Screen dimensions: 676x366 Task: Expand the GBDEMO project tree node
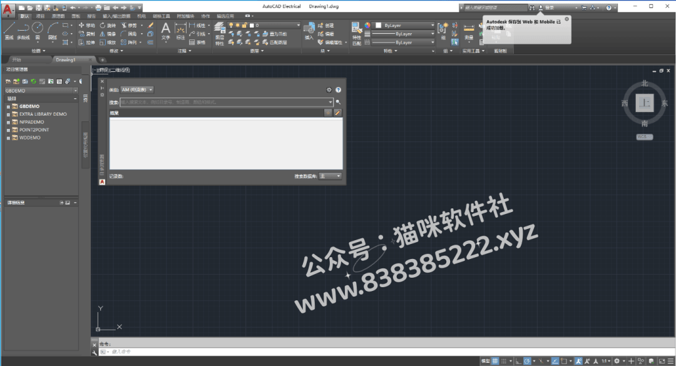pos(8,106)
